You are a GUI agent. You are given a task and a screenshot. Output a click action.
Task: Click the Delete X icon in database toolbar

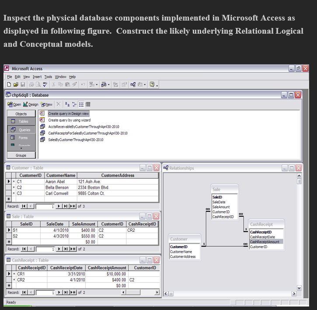point(59,104)
